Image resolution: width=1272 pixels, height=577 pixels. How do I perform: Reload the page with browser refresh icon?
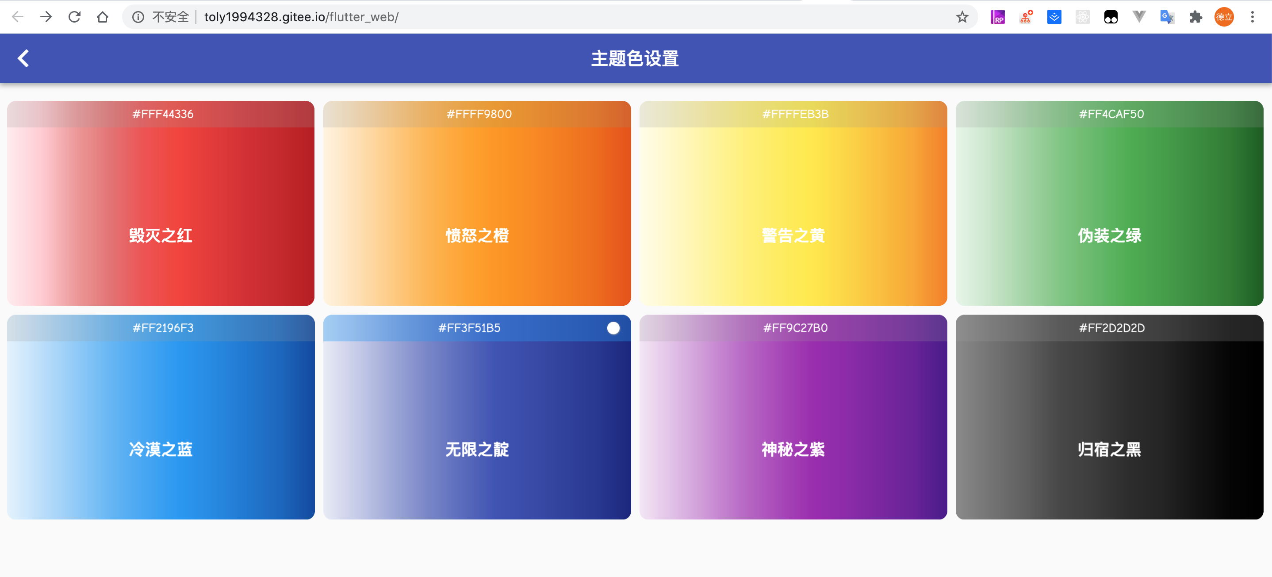coord(75,17)
